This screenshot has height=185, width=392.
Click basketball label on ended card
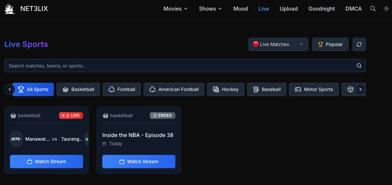pos(121,116)
